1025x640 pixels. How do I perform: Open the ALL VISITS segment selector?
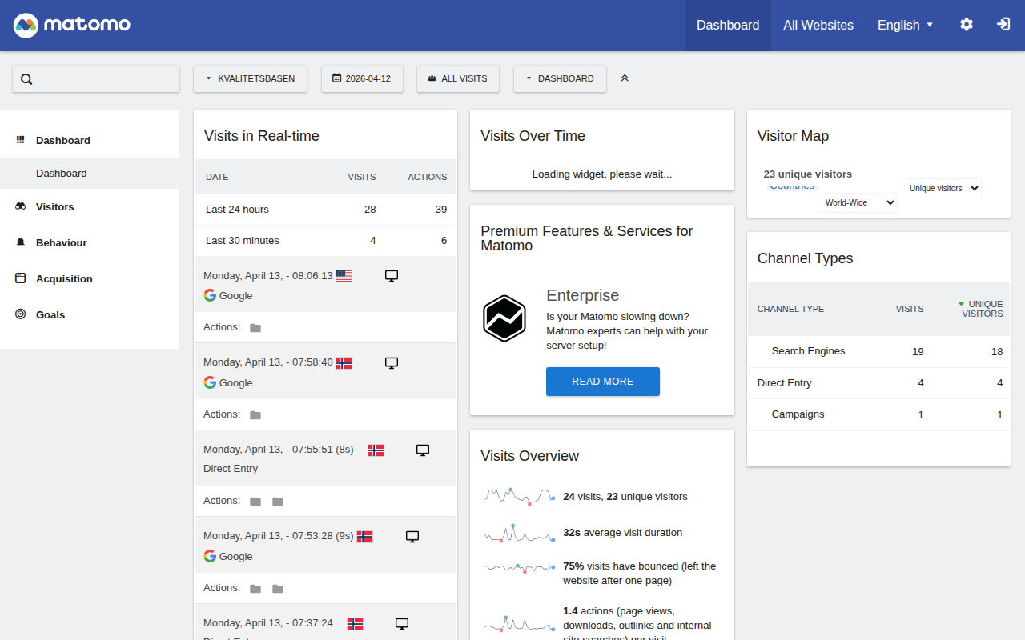(457, 78)
